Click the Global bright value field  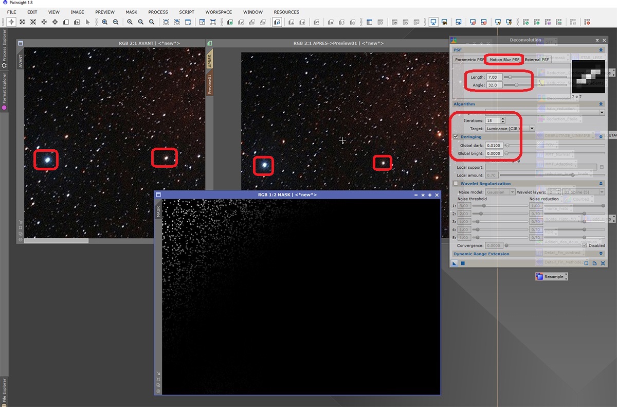pyautogui.click(x=494, y=153)
